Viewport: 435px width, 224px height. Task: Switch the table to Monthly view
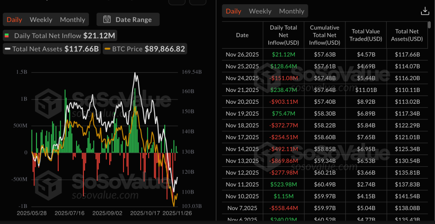(291, 11)
